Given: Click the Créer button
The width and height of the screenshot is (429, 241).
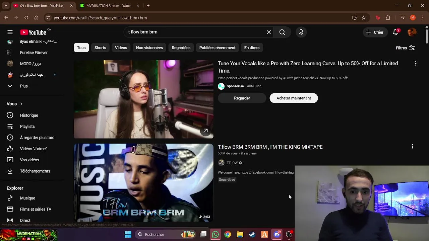Looking at the screenshot, I should click(x=375, y=32).
